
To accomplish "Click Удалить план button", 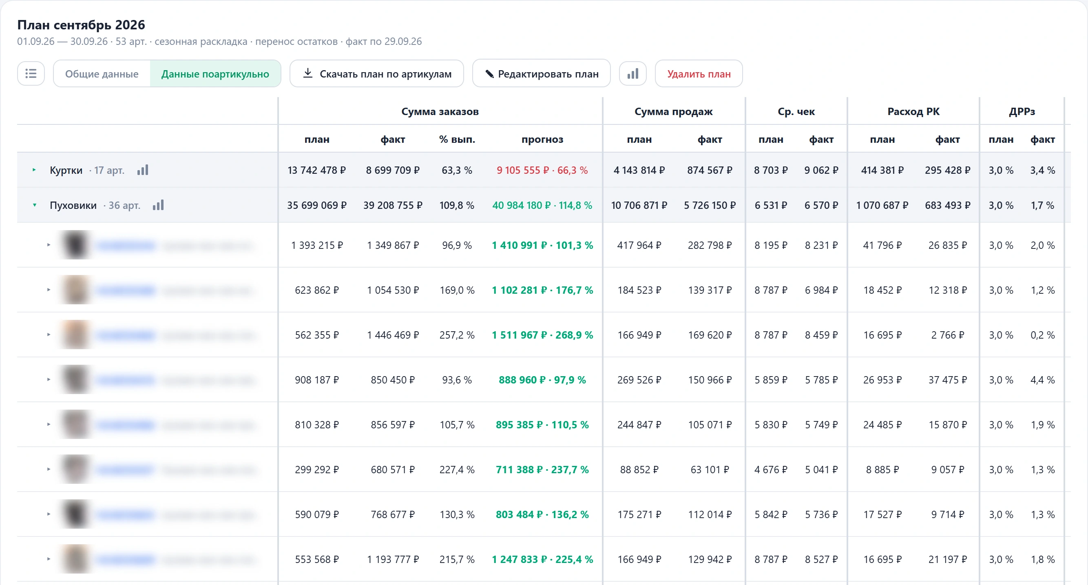I will point(699,73).
